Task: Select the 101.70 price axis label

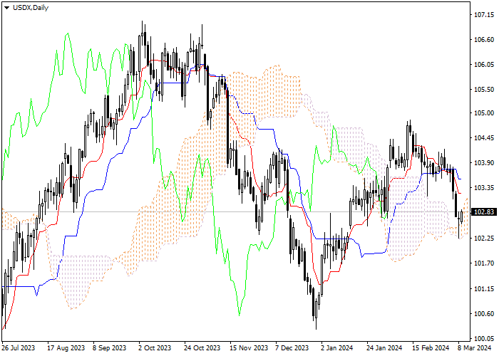Action: 484,263
